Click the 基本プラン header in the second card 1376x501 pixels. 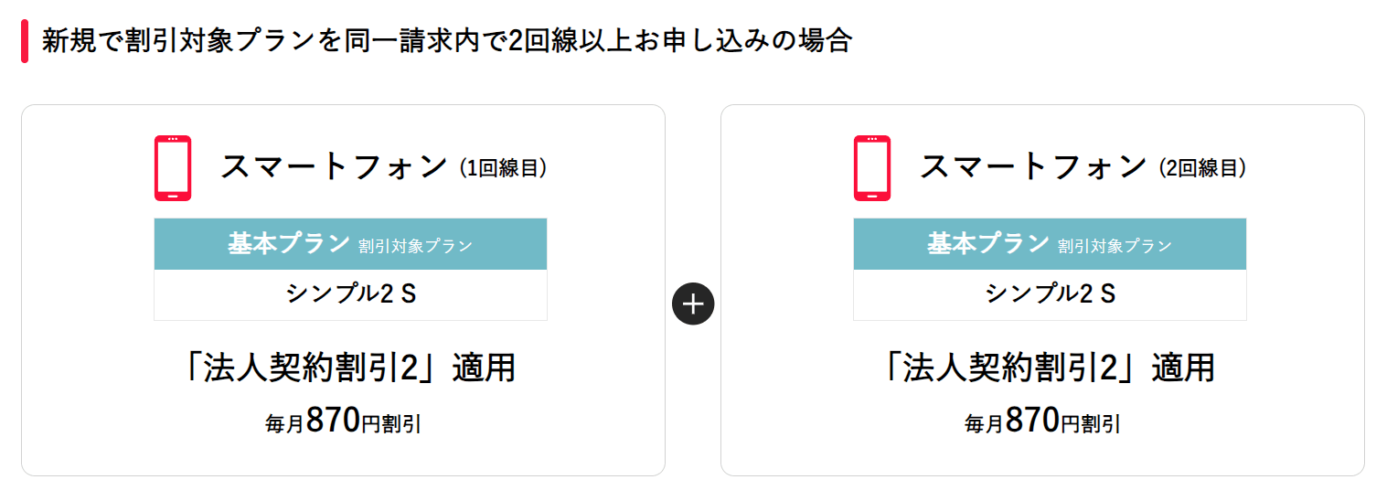pos(1050,244)
